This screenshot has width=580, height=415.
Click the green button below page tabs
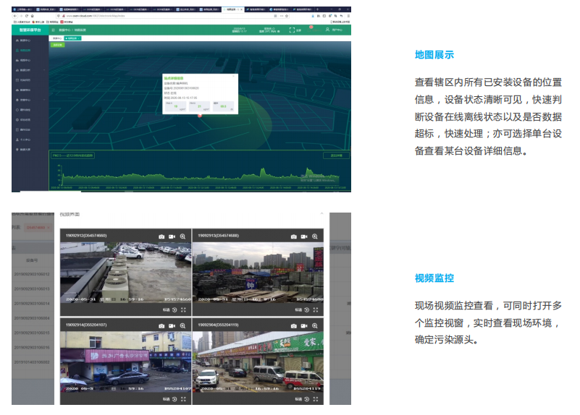point(57,45)
